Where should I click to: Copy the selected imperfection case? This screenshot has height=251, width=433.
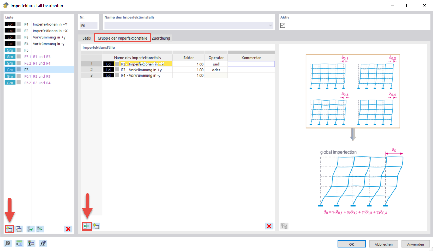point(19,229)
